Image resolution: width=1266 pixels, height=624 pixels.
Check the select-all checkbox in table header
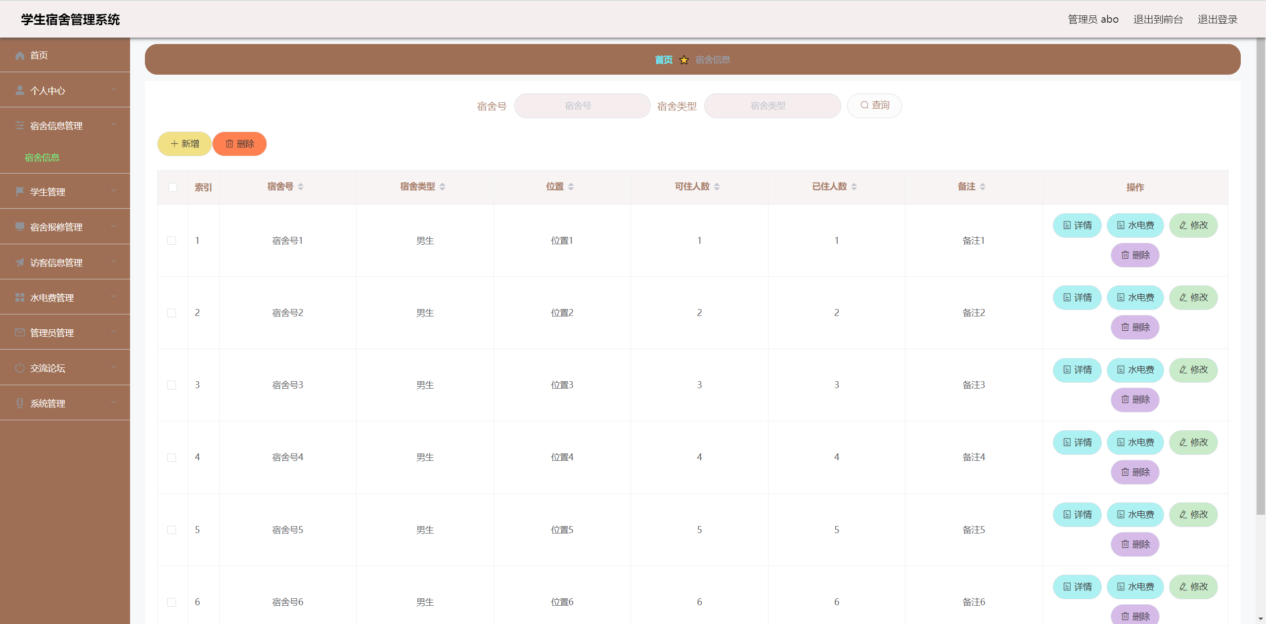172,187
